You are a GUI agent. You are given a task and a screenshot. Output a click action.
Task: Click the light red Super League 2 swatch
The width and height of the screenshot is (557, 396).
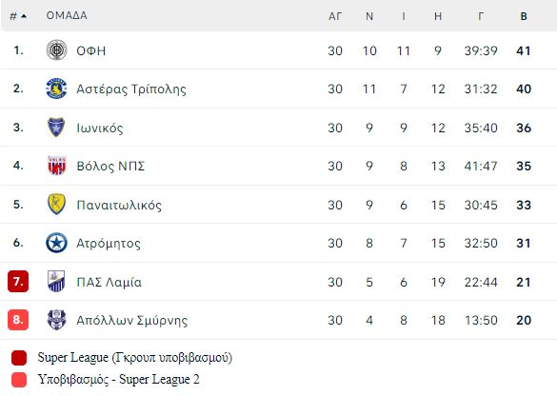tap(19, 380)
